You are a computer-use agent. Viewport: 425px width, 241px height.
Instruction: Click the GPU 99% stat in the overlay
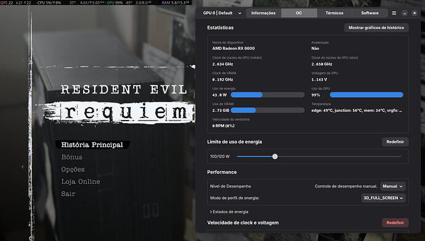[115, 2]
